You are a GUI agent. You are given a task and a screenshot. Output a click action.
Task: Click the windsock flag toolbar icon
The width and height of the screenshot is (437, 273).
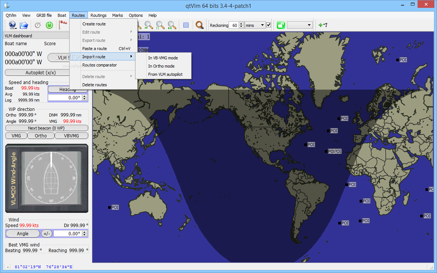63,25
